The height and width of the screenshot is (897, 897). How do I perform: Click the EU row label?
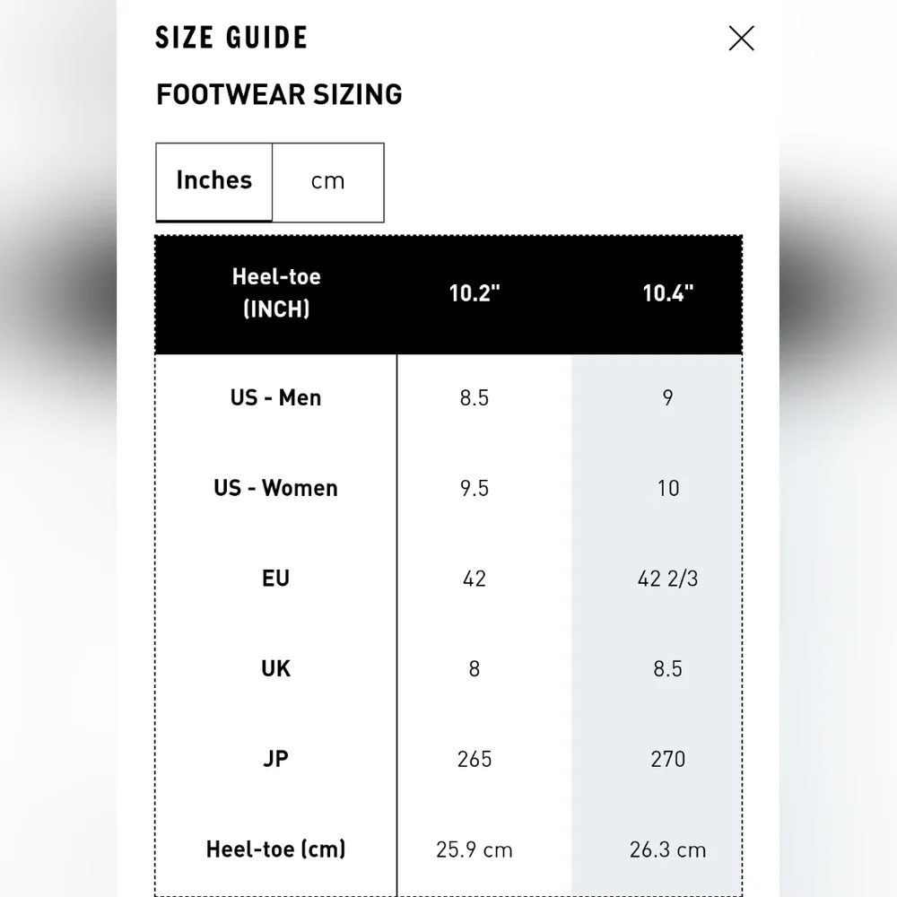(275, 579)
